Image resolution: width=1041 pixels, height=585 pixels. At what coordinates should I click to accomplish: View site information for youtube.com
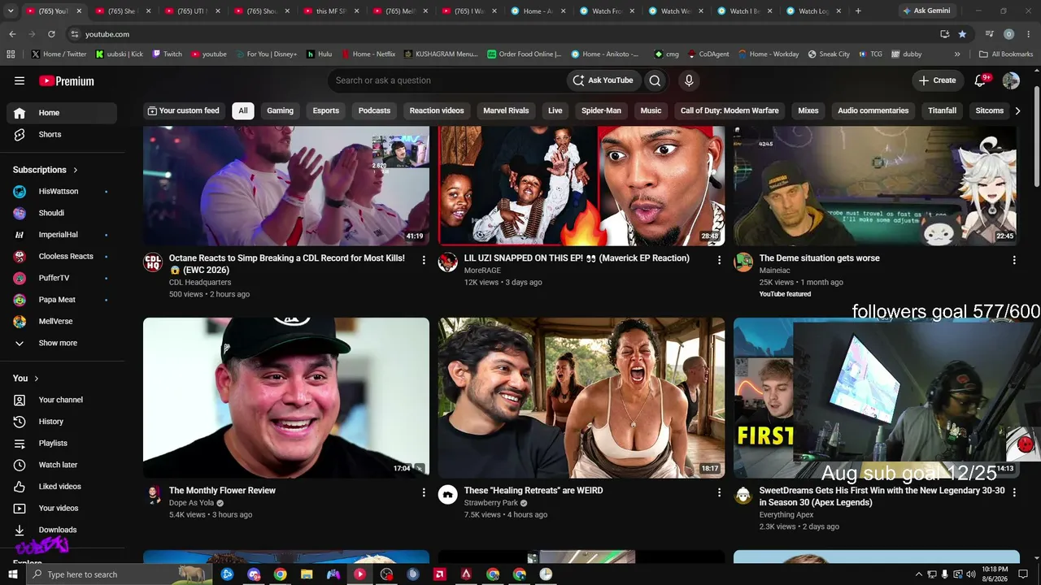point(74,34)
